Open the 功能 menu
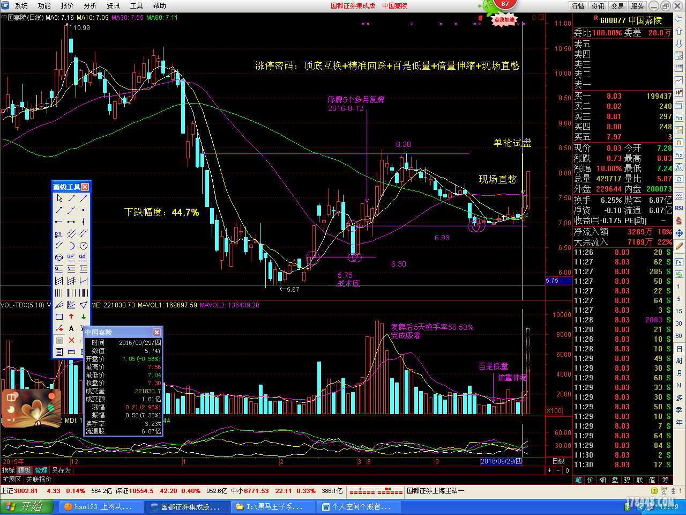This screenshot has width=686, height=515. [x=44, y=5]
